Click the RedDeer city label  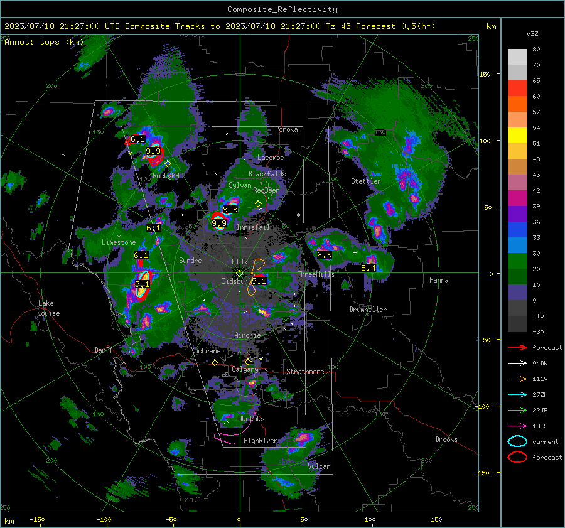[x=266, y=190]
